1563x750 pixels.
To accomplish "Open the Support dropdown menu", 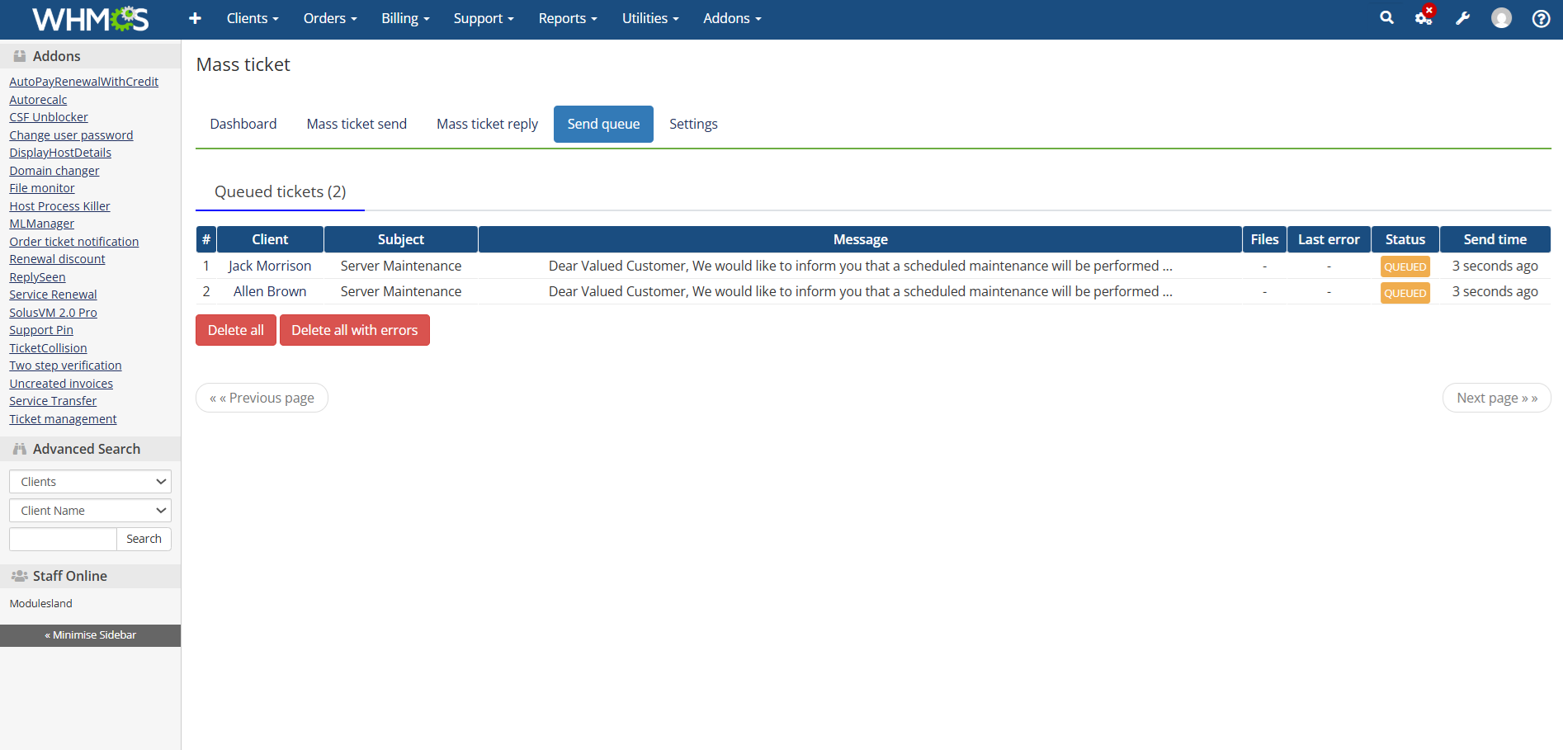I will tap(484, 18).
